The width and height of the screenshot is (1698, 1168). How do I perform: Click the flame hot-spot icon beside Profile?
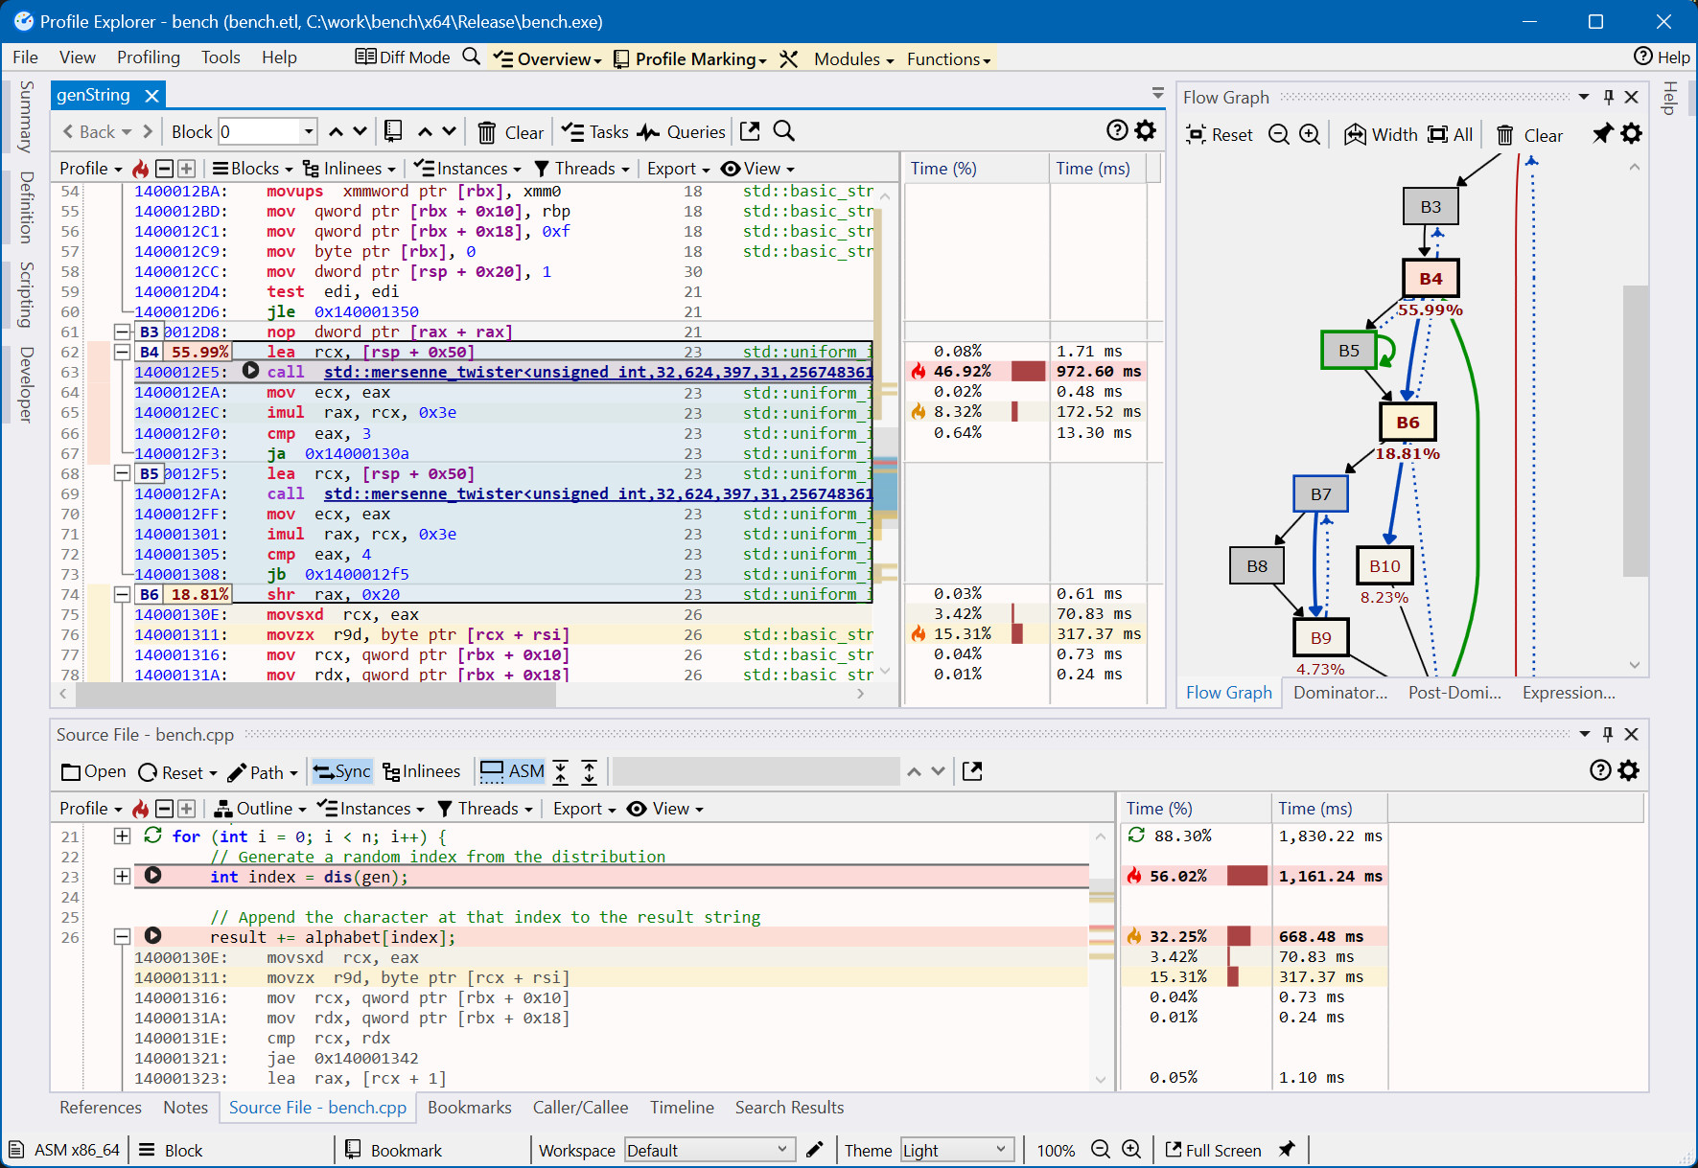click(x=141, y=169)
